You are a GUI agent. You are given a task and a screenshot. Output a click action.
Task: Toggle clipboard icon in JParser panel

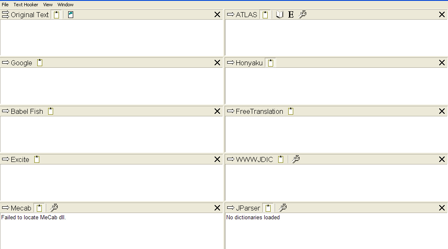[x=268, y=208]
